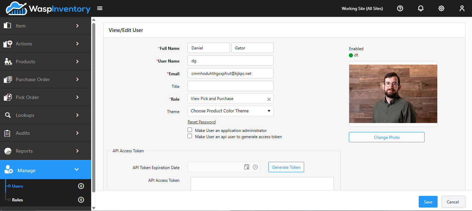Click the scroll up arrow beside sidebar
This screenshot has height=211, width=472.
pos(94,20)
